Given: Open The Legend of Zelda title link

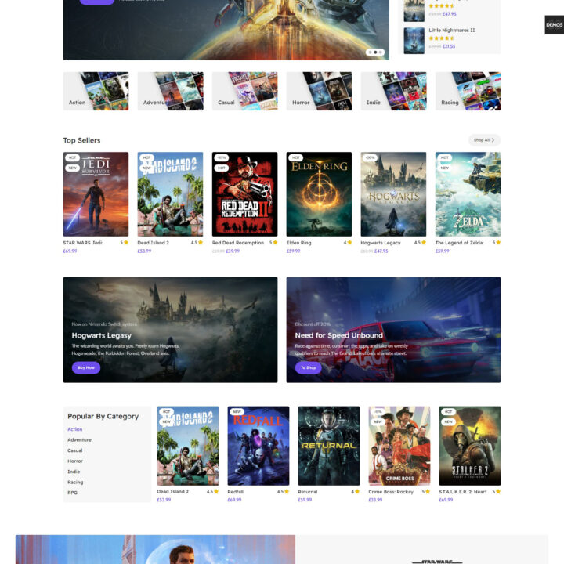Looking at the screenshot, I should pos(459,243).
